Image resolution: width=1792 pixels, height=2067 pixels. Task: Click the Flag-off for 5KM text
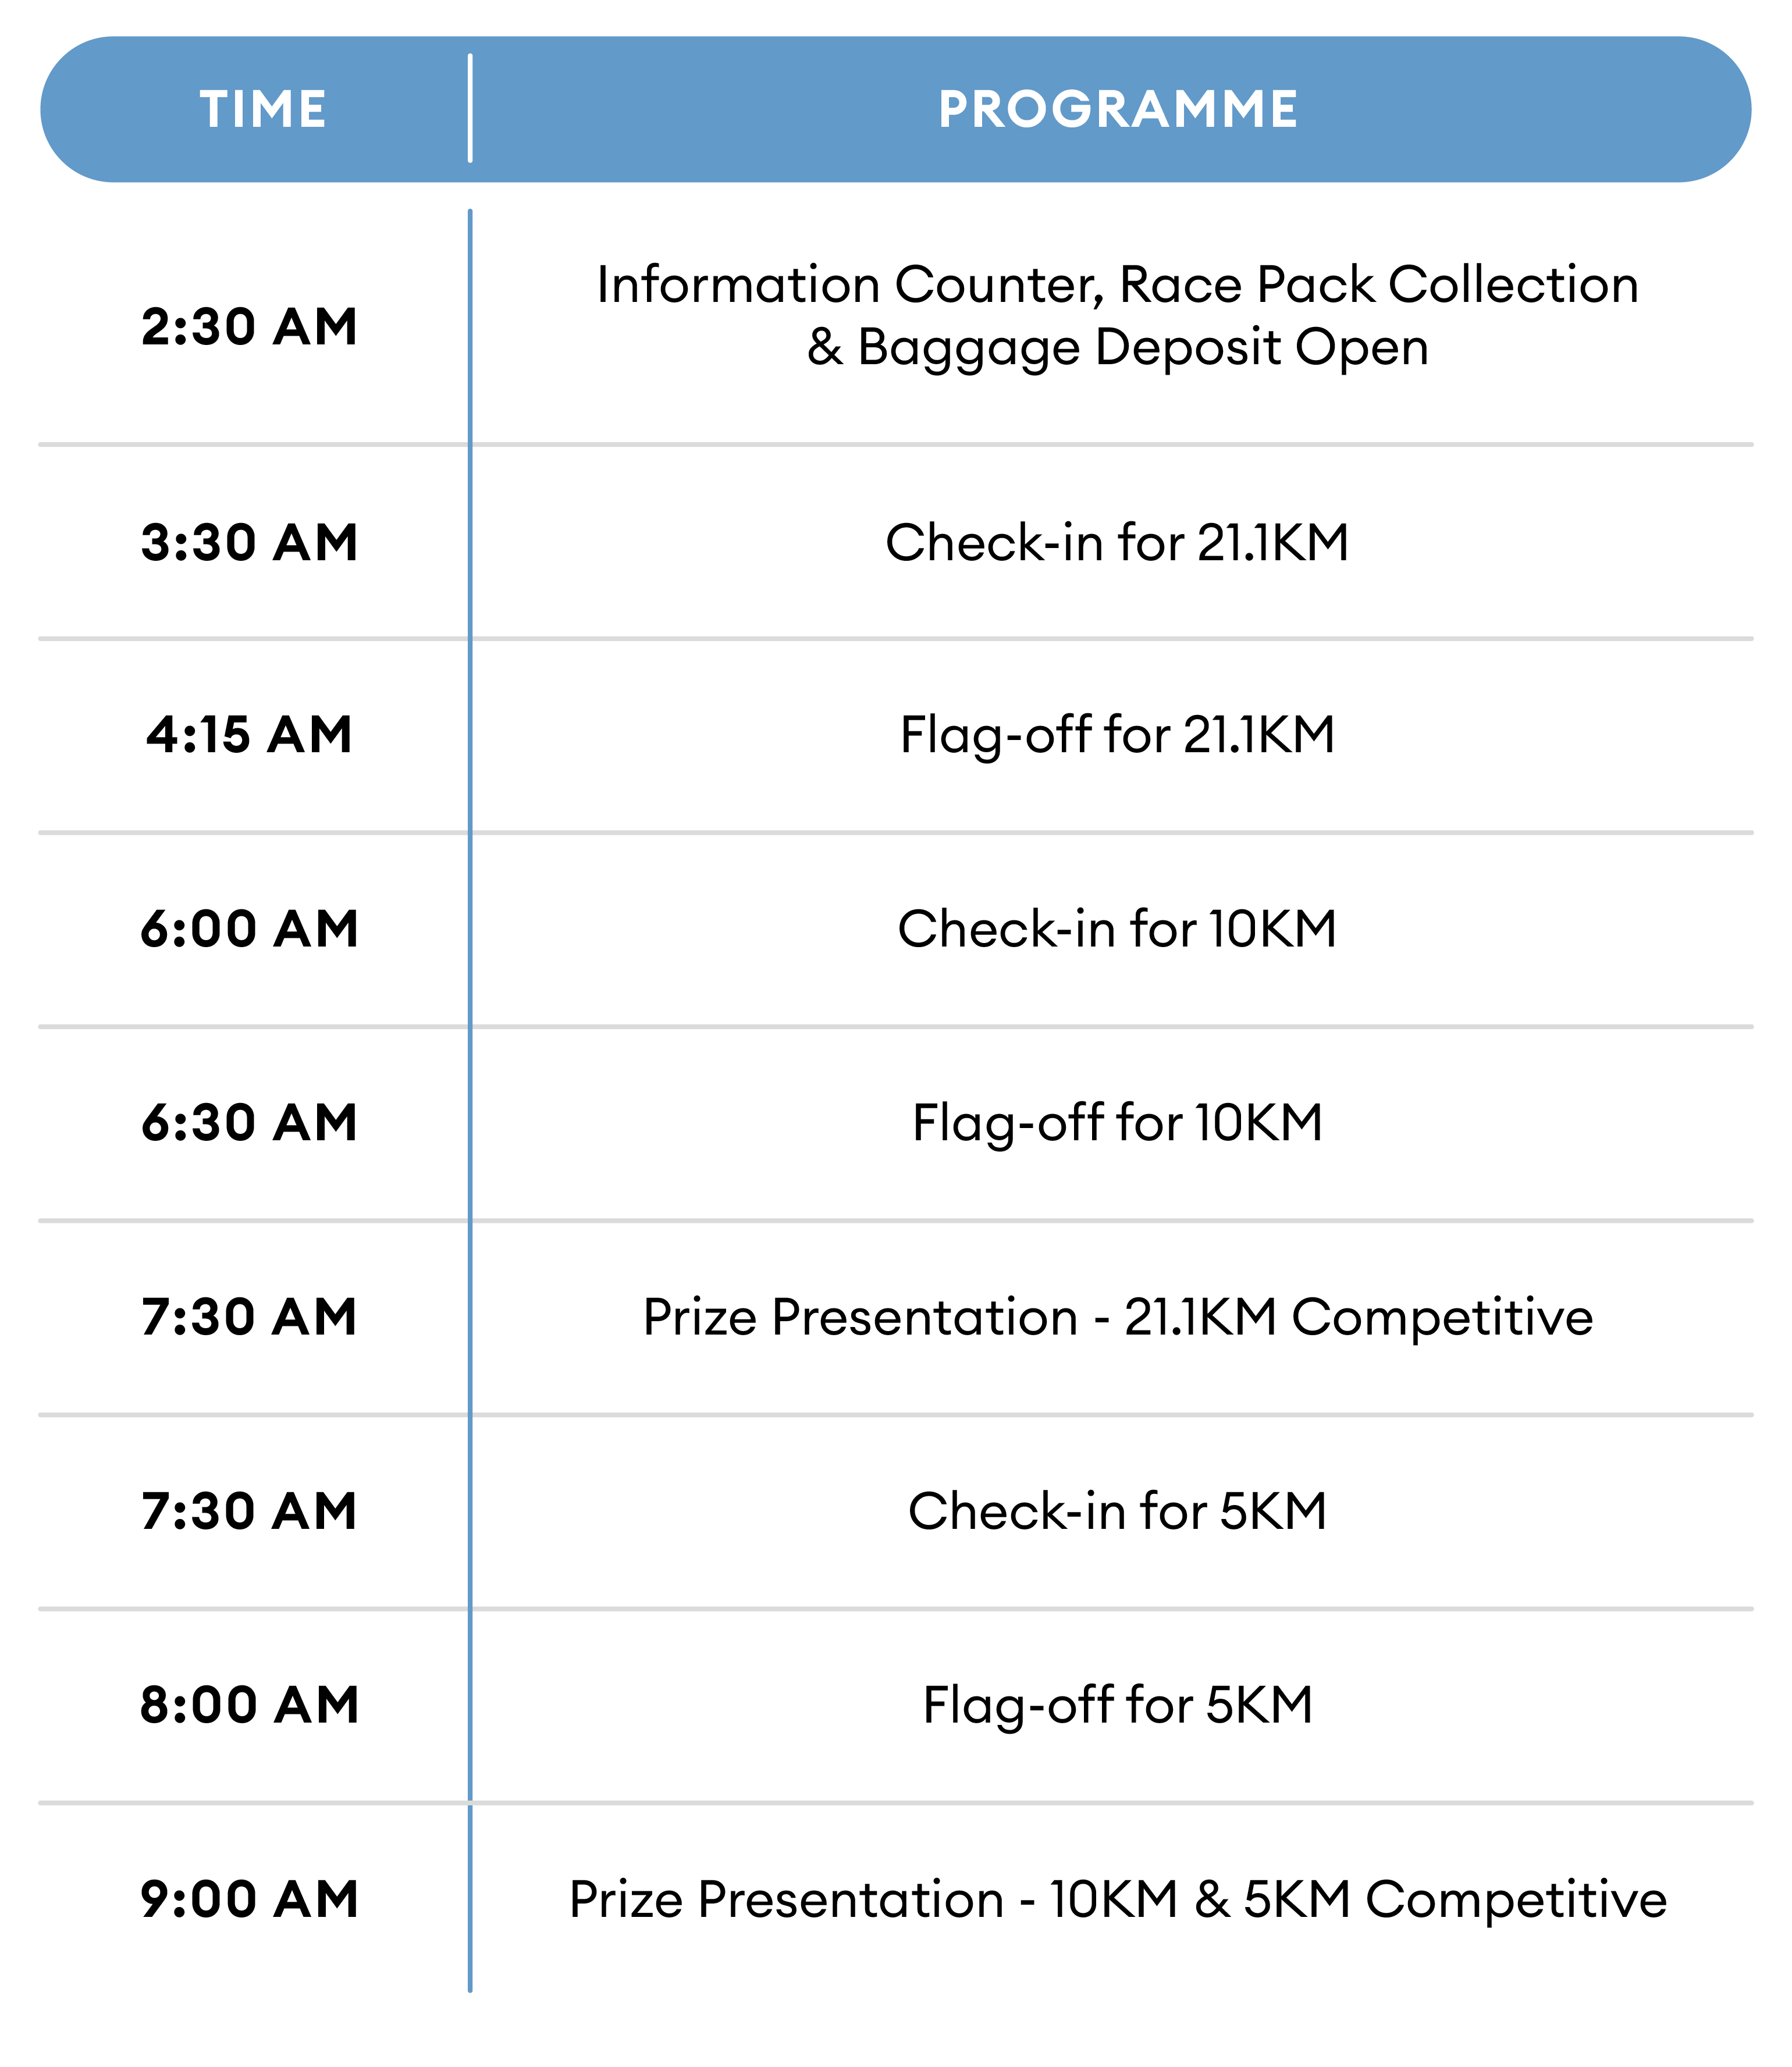click(1117, 1705)
